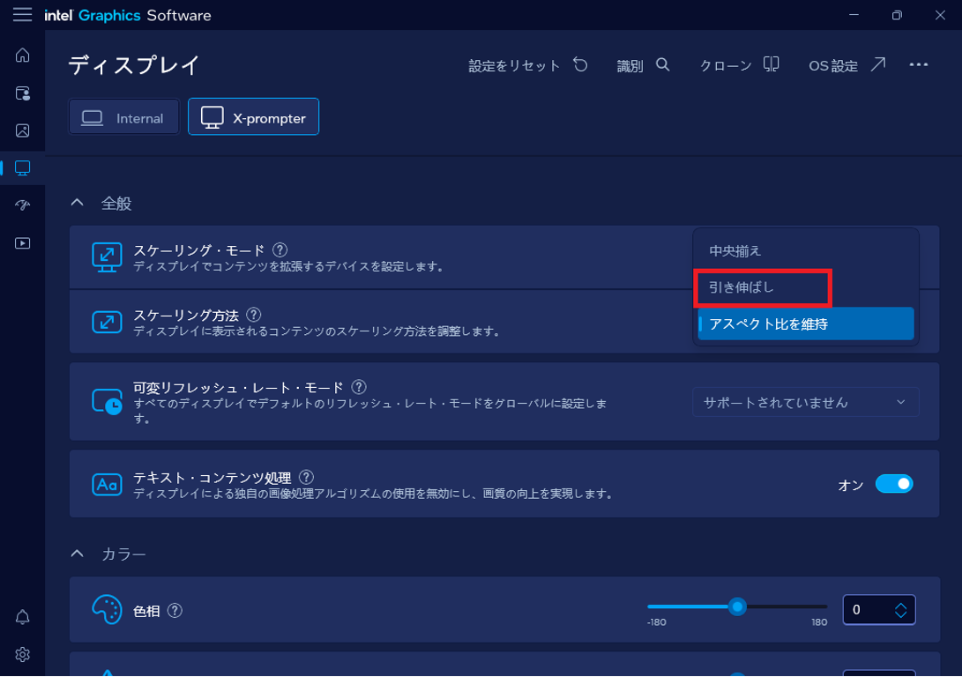Go to Home in the sidebar
Screen dimensions: 962x677
tap(23, 56)
